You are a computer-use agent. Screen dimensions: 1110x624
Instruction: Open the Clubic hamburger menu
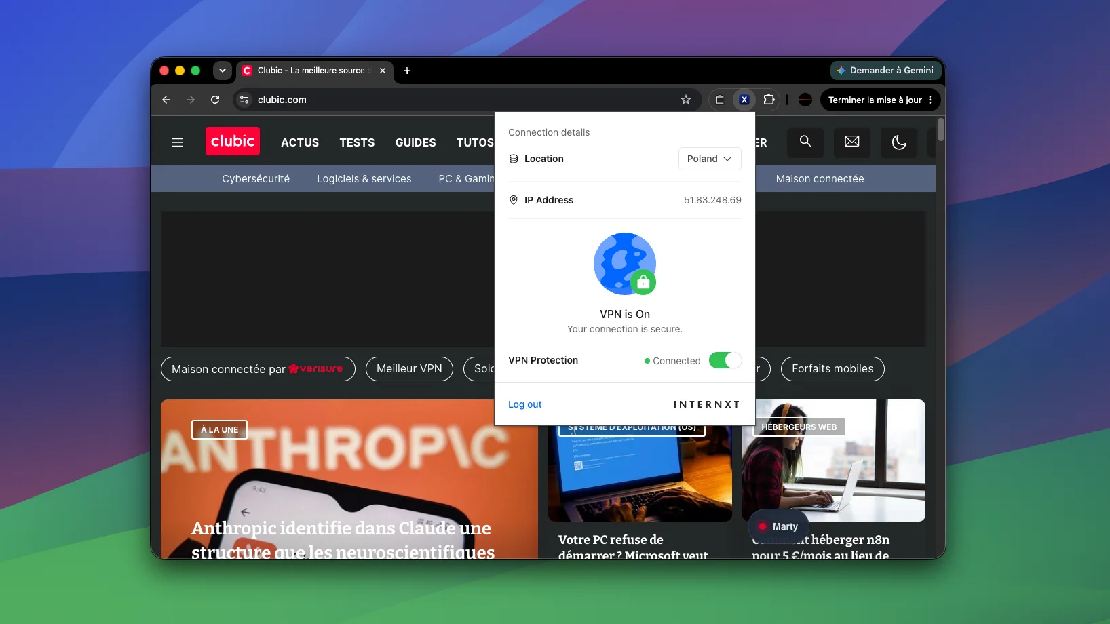pos(178,142)
